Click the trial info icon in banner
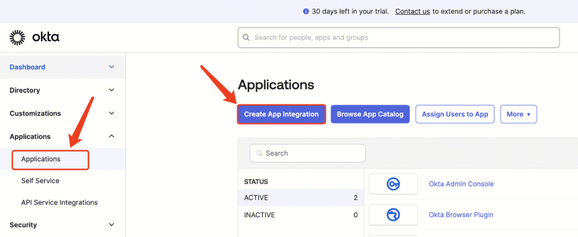 [x=306, y=11]
